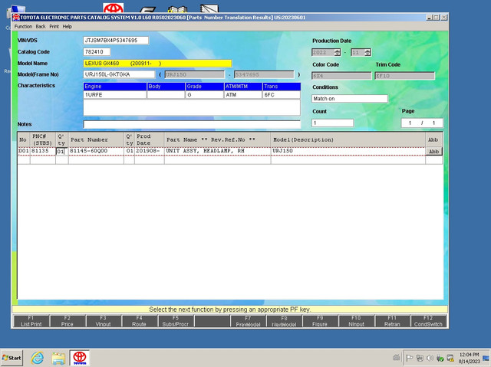Click the speaker volume tray icon

coord(430,358)
